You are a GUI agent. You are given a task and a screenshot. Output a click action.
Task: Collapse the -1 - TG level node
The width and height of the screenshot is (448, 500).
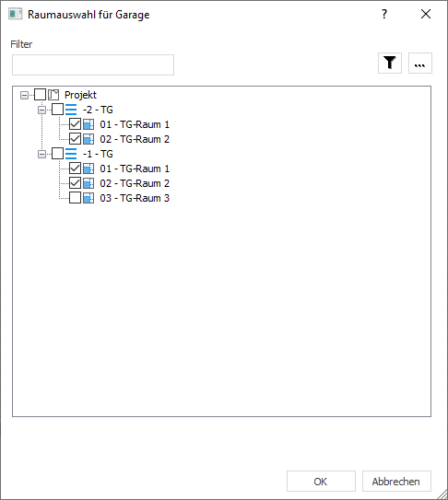point(41,155)
